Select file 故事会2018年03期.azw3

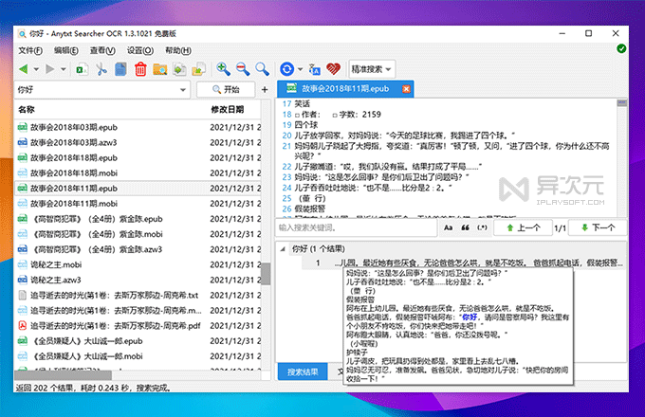pyautogui.click(x=138, y=142)
